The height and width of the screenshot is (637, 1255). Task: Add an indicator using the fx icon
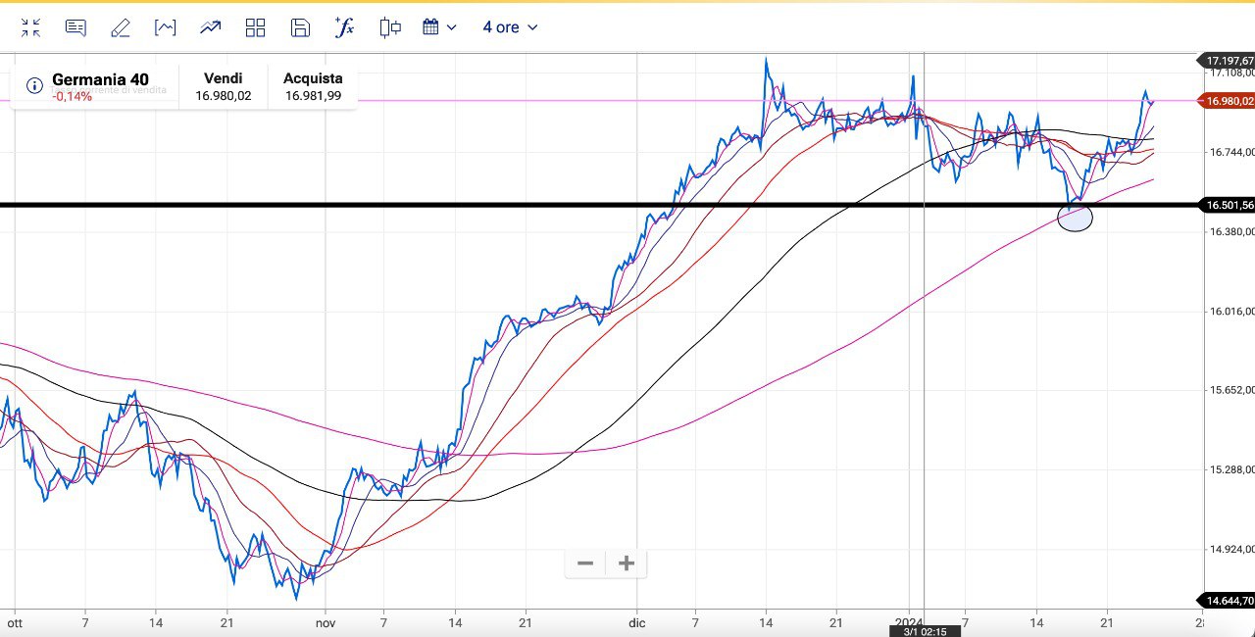344,27
